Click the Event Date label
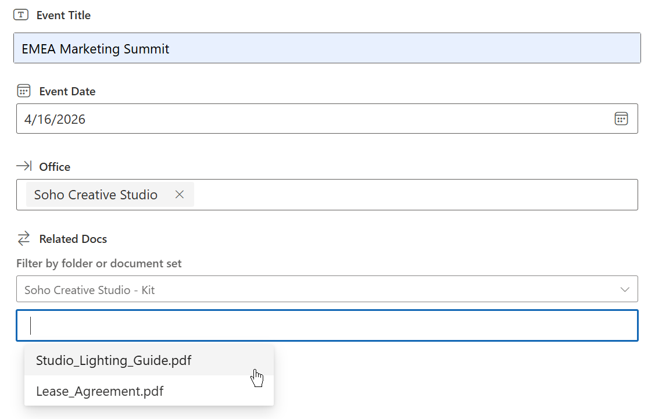Screen dimensions: 655x419 click(67, 91)
